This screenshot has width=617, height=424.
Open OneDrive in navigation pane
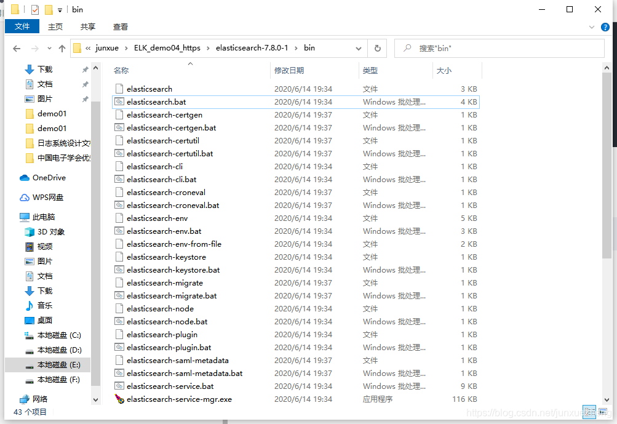pos(49,178)
